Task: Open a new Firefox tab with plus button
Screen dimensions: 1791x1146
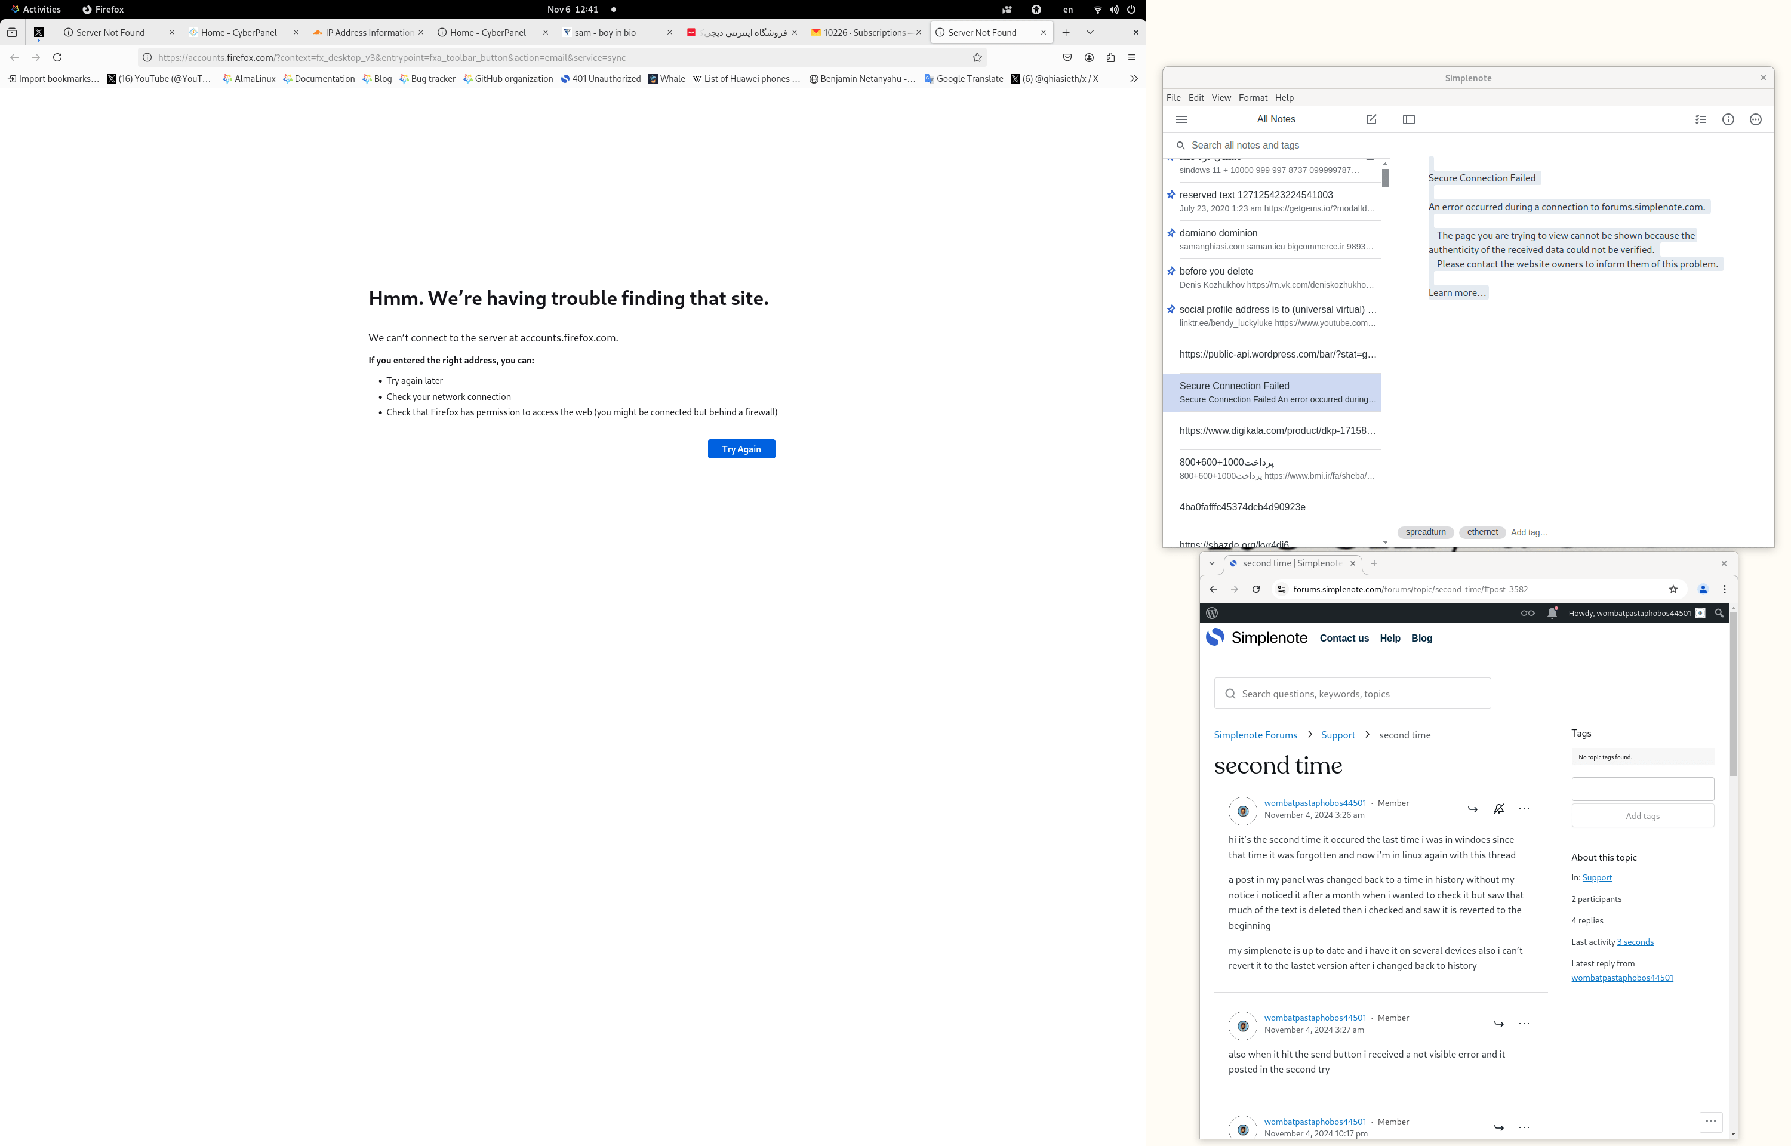Action: click(x=1066, y=33)
